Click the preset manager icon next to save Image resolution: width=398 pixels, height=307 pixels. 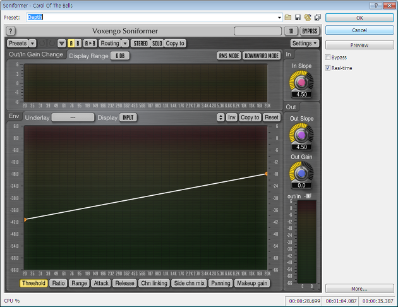point(308,17)
